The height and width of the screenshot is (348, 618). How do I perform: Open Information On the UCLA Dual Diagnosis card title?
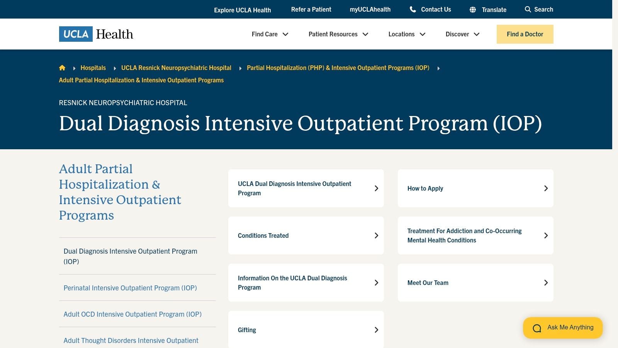click(x=292, y=283)
